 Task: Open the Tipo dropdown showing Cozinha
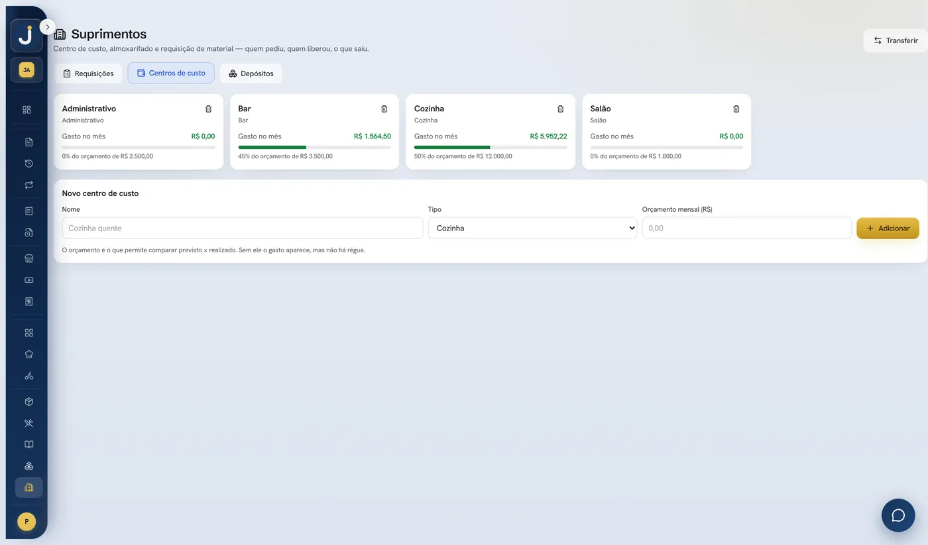pyautogui.click(x=532, y=228)
